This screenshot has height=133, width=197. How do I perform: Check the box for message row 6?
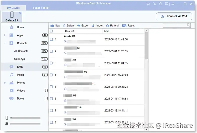(51, 99)
